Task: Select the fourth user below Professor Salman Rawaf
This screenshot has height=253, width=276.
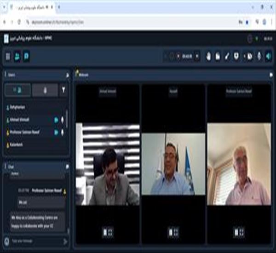Action: [x=16, y=145]
